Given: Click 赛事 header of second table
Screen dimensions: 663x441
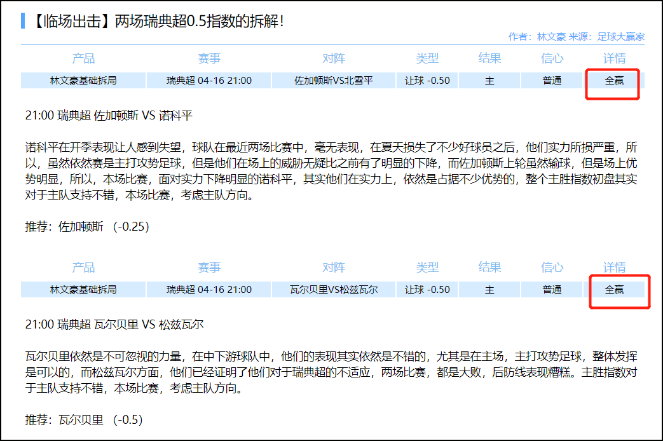Looking at the screenshot, I should click(x=209, y=268).
